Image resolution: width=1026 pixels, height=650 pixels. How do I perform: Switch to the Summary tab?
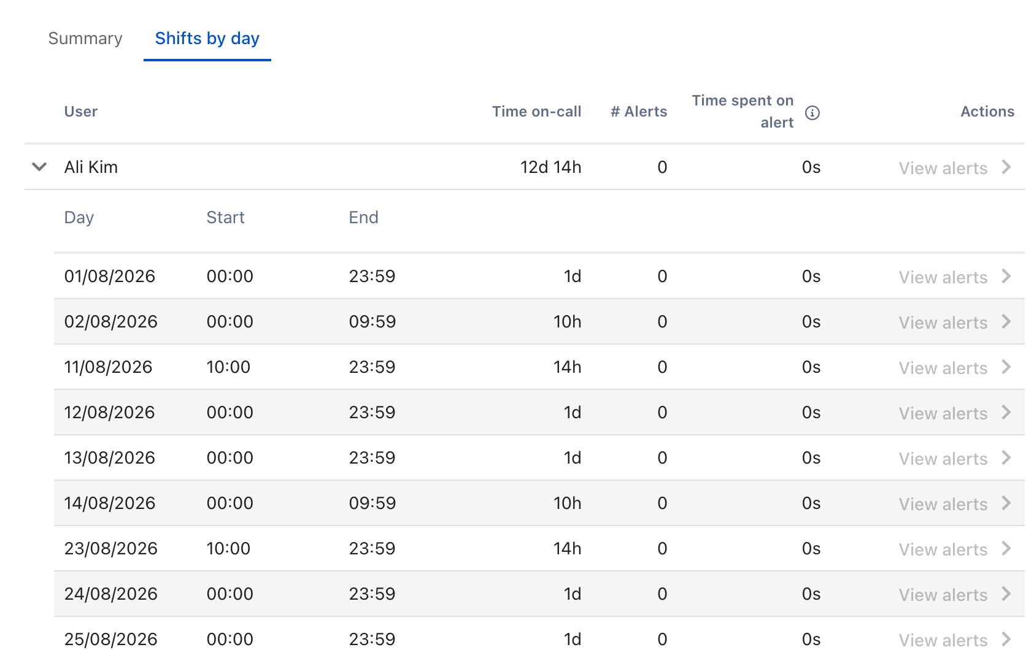[85, 39]
